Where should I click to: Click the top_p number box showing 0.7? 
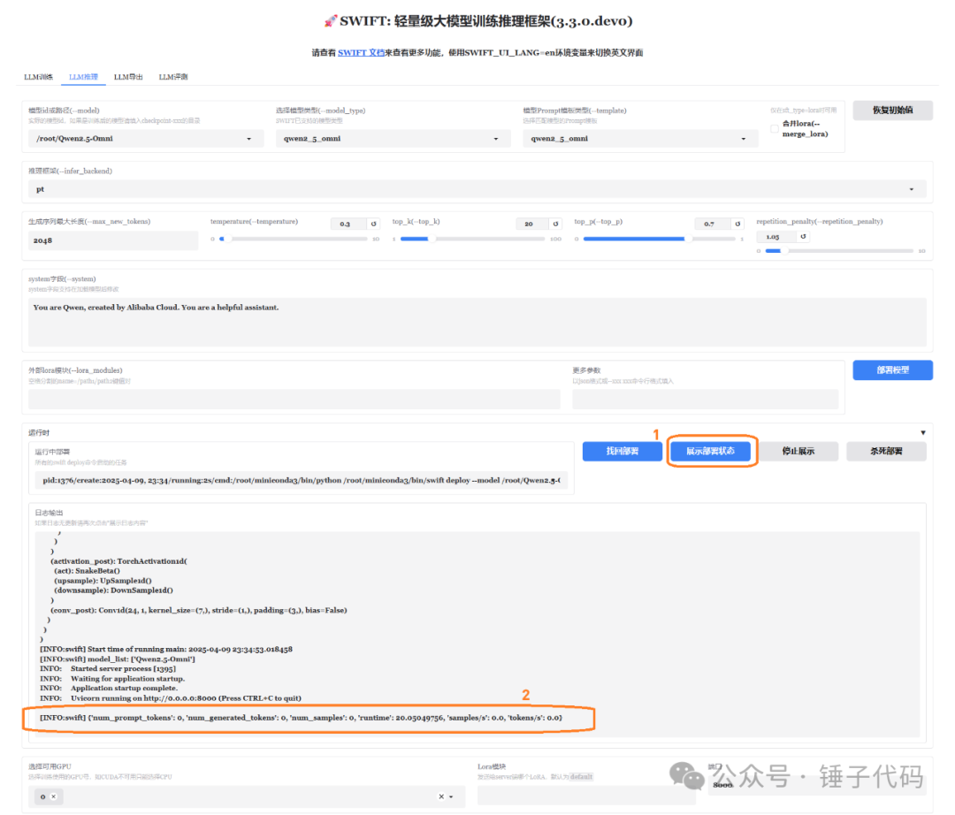(713, 224)
